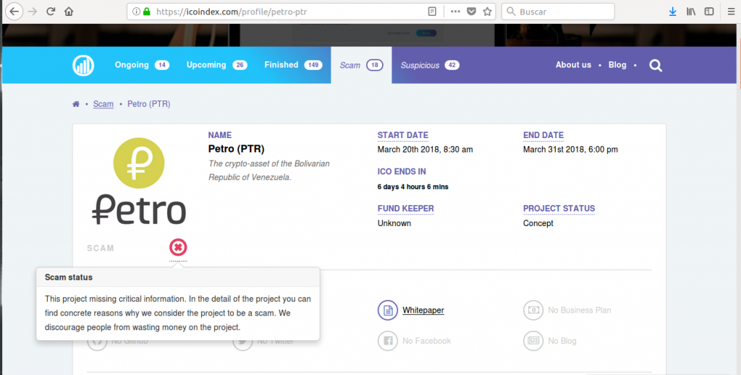Click the home icon in breadcrumb
The image size is (741, 375).
point(76,104)
